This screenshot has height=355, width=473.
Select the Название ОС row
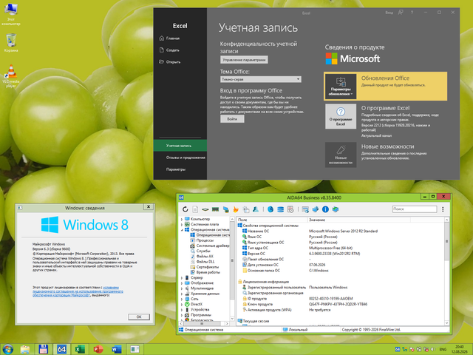click(x=340, y=231)
